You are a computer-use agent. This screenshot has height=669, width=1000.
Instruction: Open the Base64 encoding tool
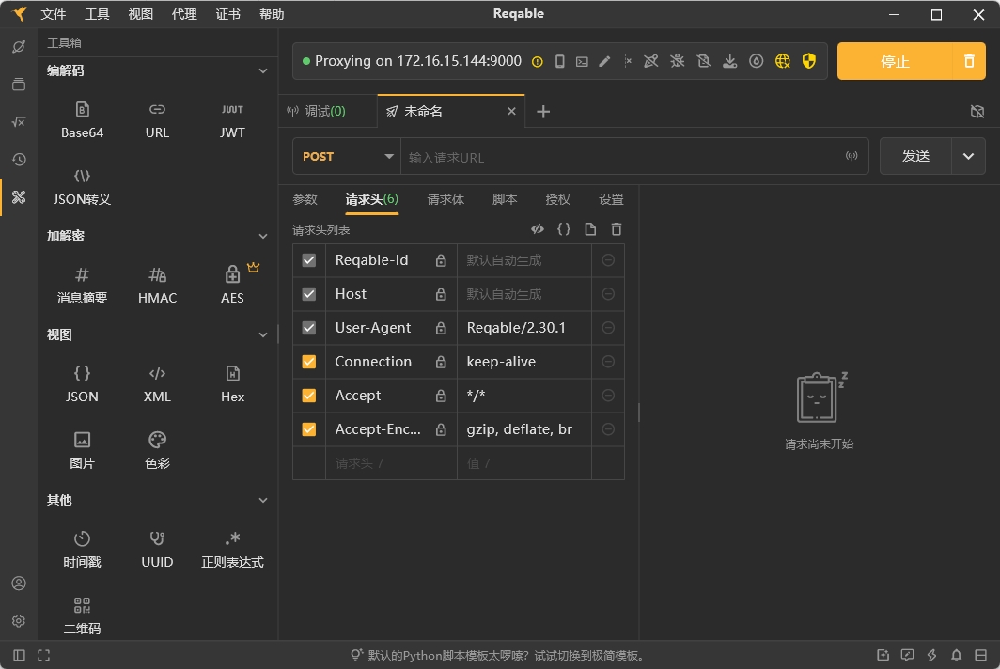tap(82, 120)
